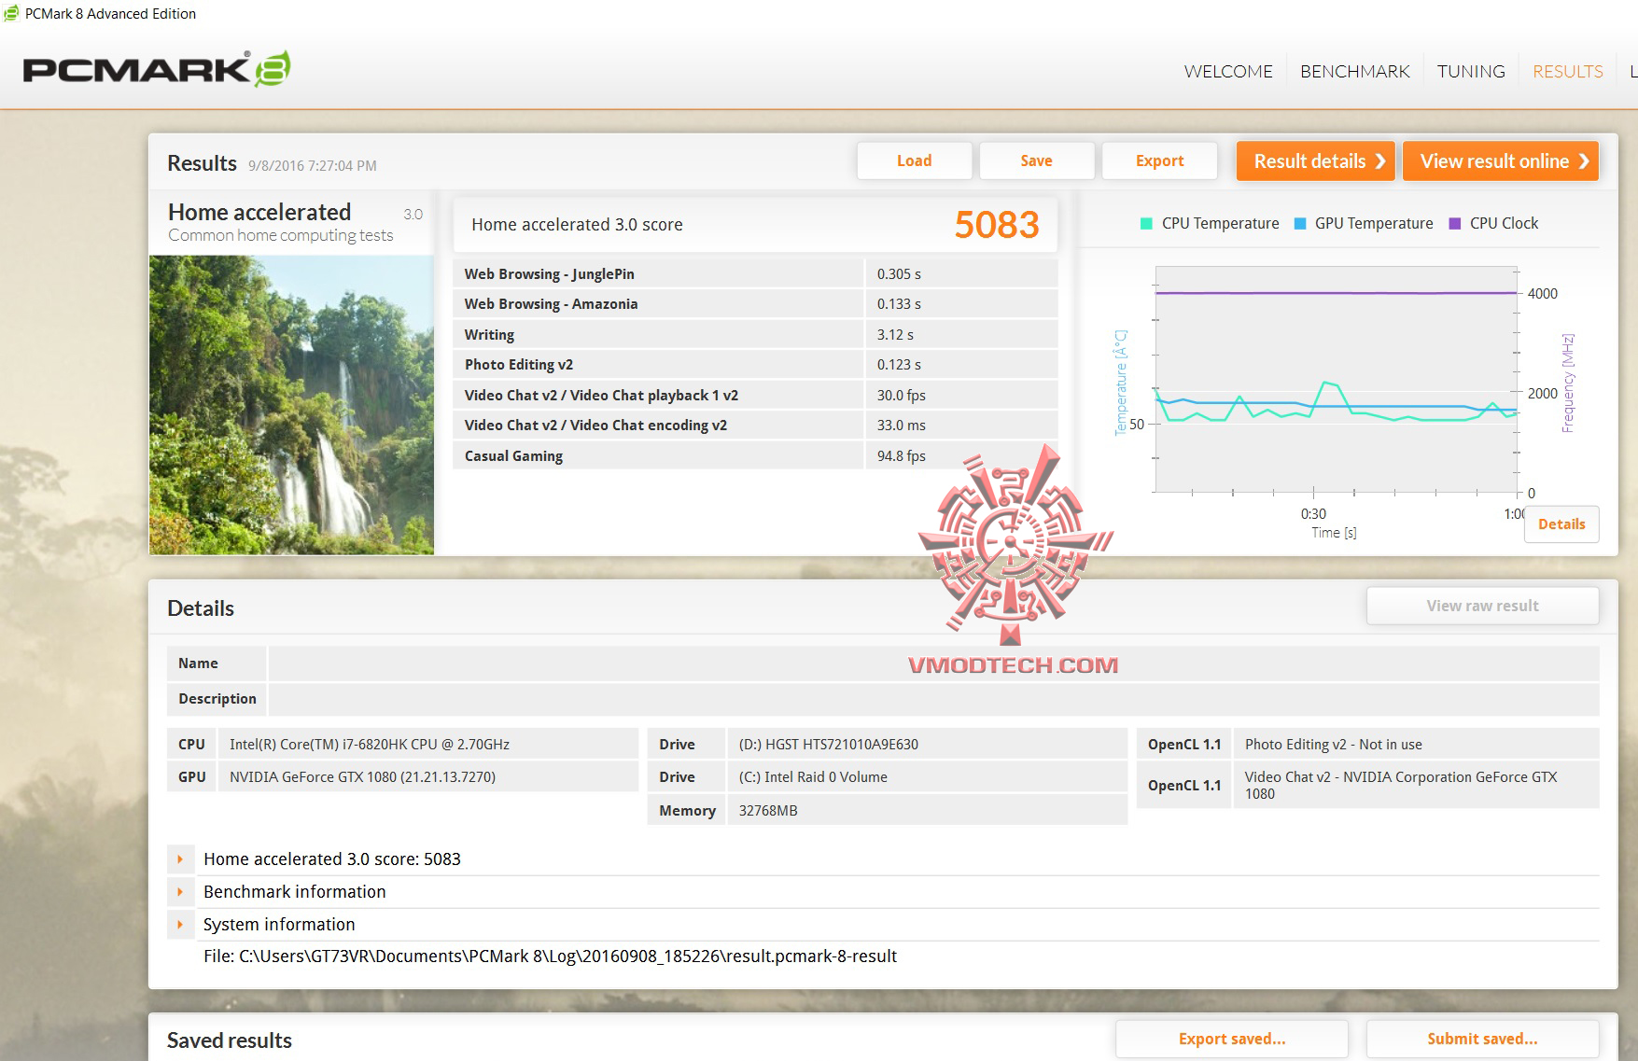Click the 94.8 fps value
This screenshot has height=1061, width=1638.
[x=901, y=456]
